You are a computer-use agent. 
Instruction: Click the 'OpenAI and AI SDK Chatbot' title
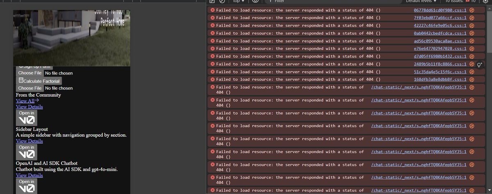point(47,163)
